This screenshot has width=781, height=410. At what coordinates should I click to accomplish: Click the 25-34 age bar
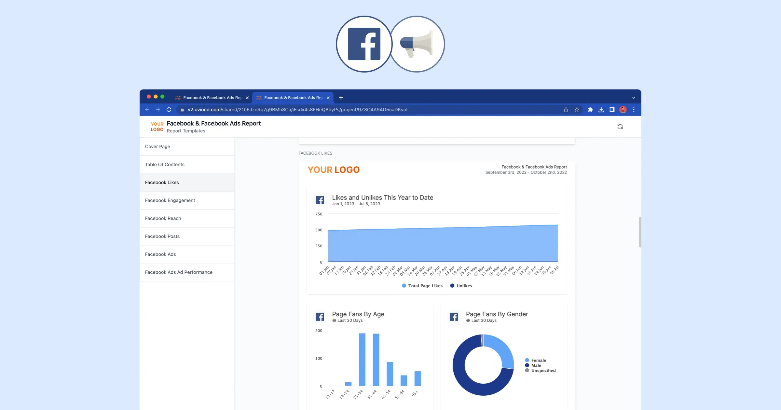coord(362,359)
